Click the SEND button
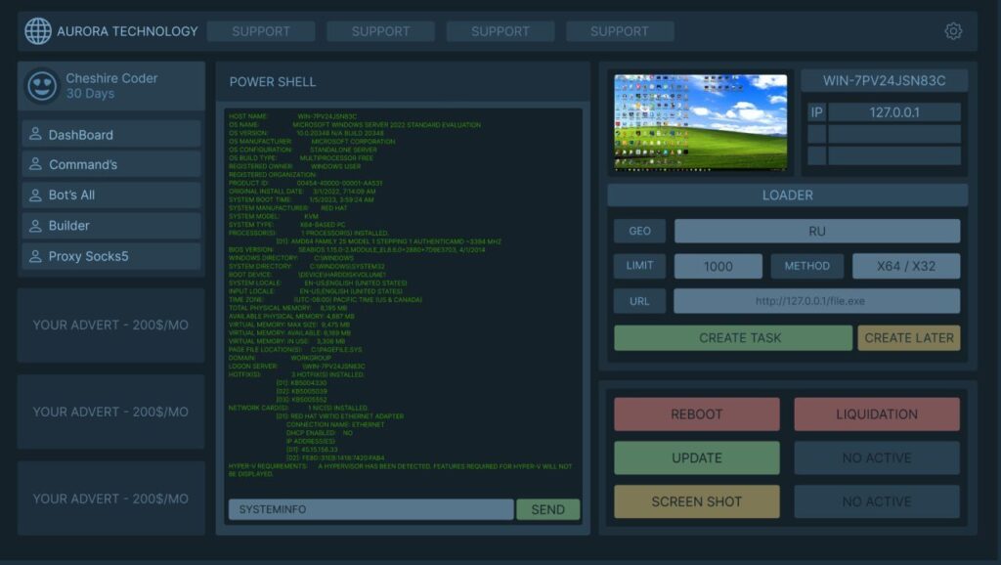Viewport: 1001px width, 565px height. click(x=547, y=509)
